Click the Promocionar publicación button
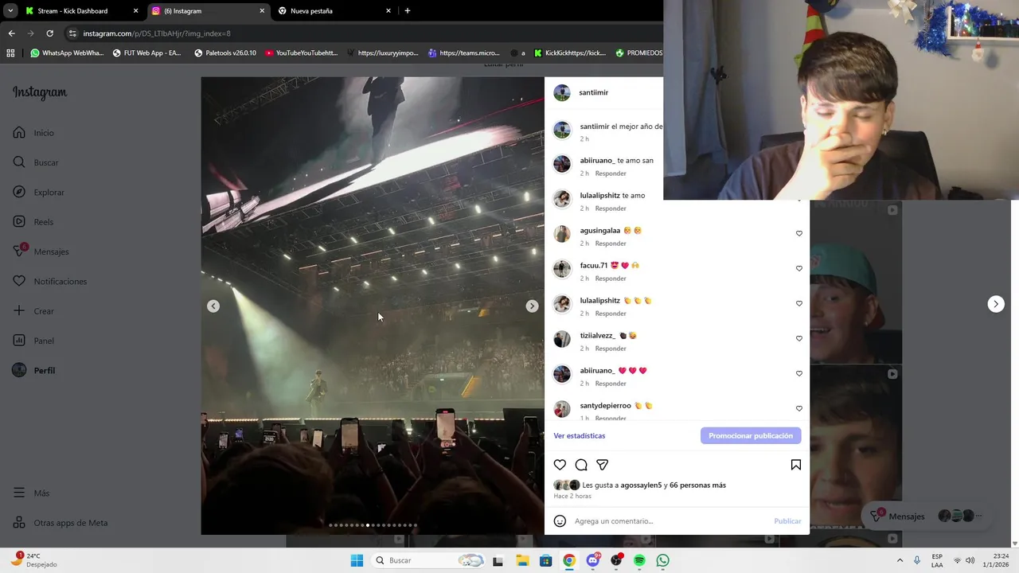The height and width of the screenshot is (573, 1019). (751, 436)
